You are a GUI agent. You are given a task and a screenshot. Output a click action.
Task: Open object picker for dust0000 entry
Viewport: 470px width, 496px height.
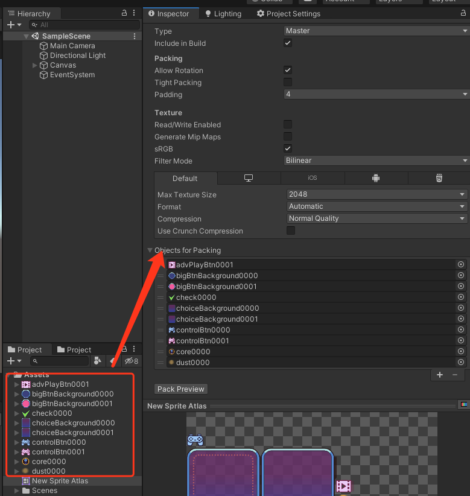461,362
